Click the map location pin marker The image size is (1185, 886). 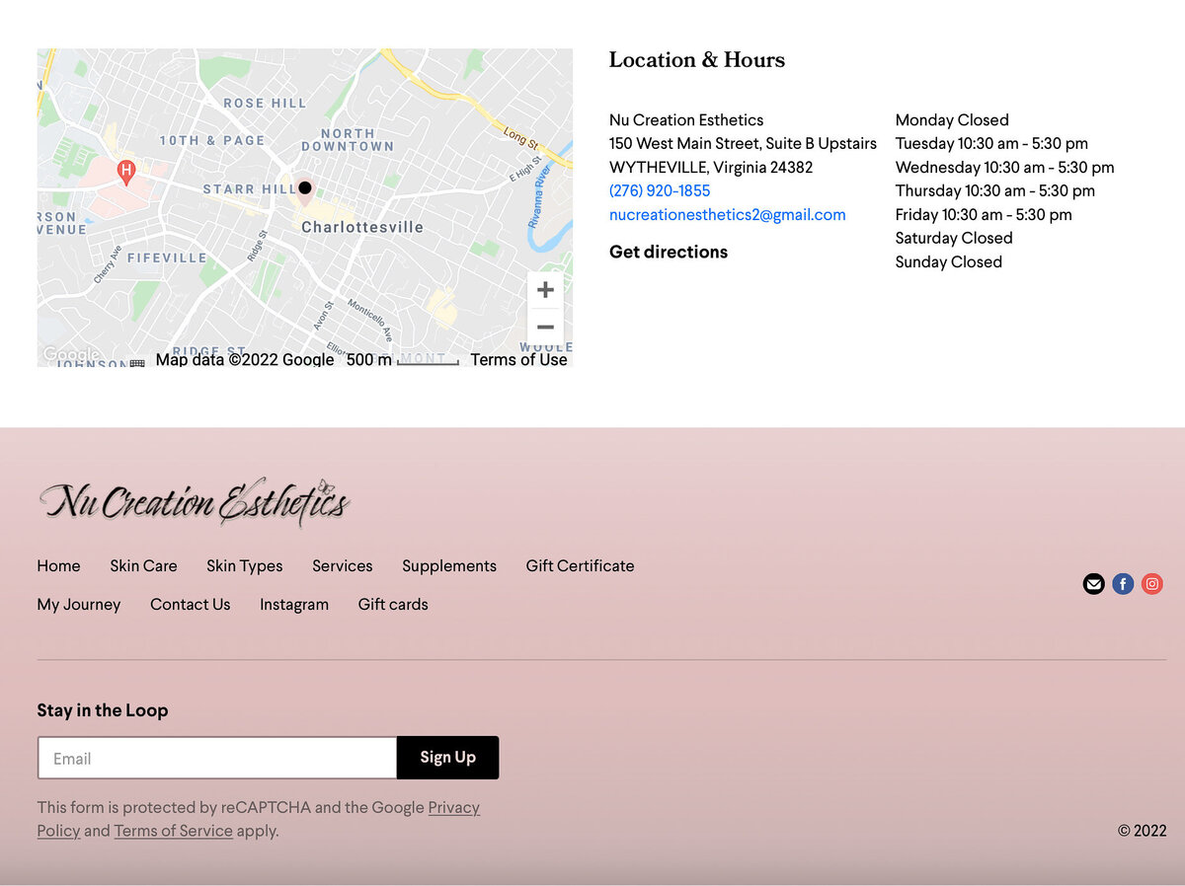305,188
